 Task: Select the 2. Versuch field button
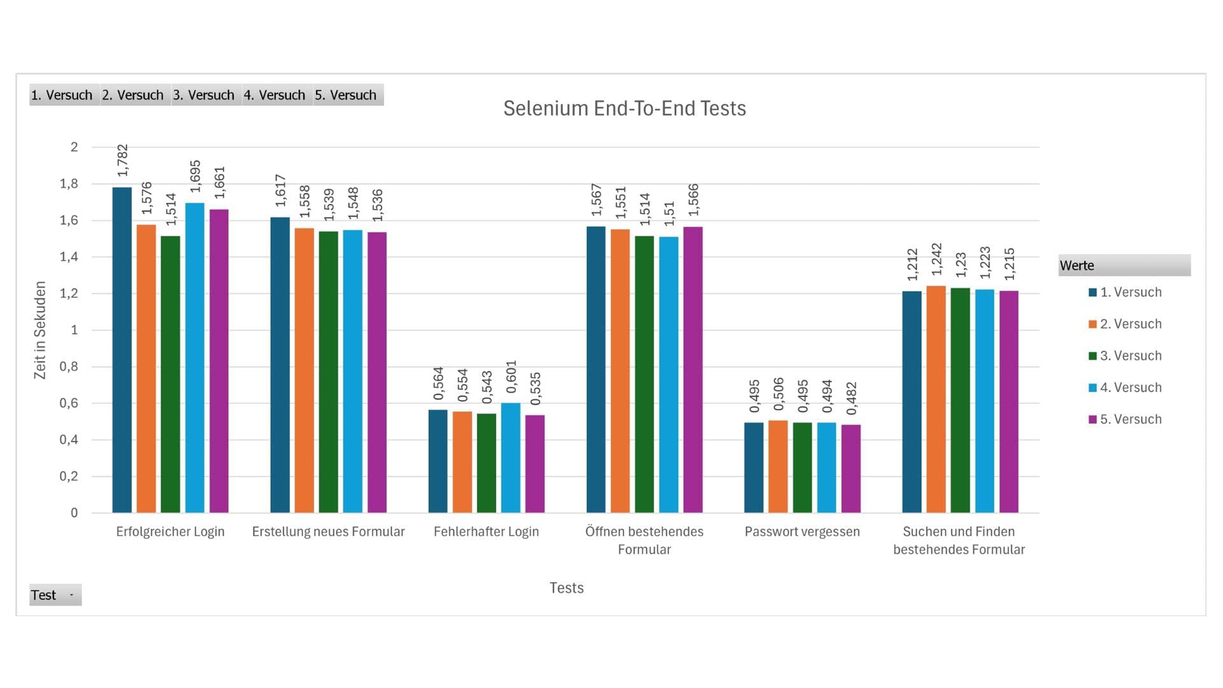coord(135,95)
